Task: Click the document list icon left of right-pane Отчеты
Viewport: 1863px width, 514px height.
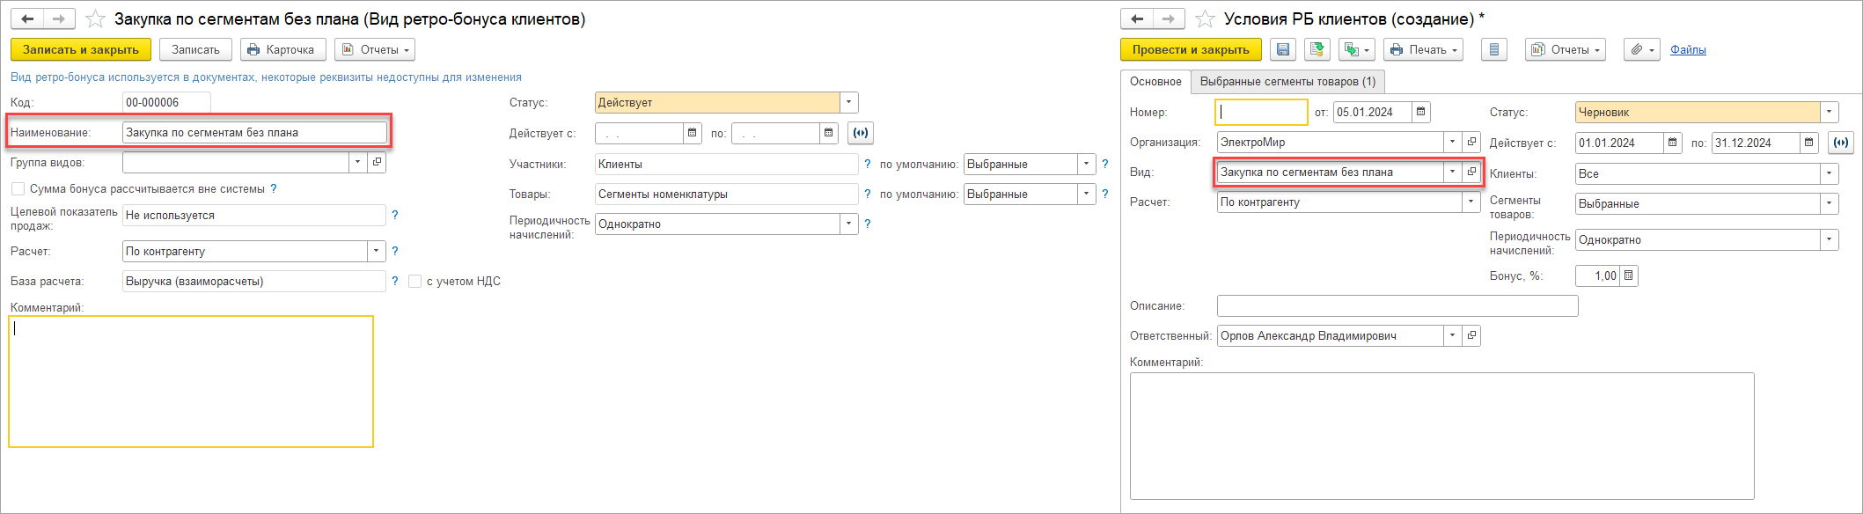Action: pos(1494,50)
